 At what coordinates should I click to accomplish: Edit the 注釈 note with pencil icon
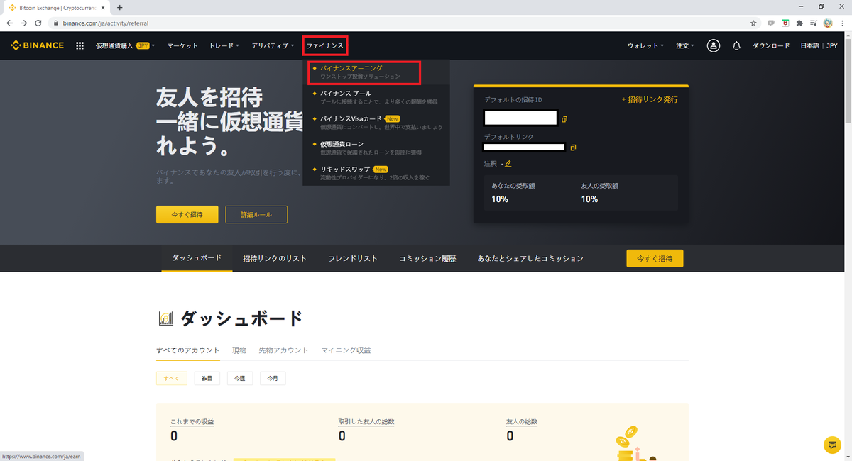pos(508,164)
